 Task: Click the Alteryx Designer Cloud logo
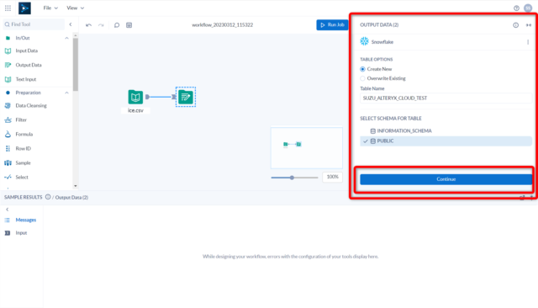pos(24,8)
